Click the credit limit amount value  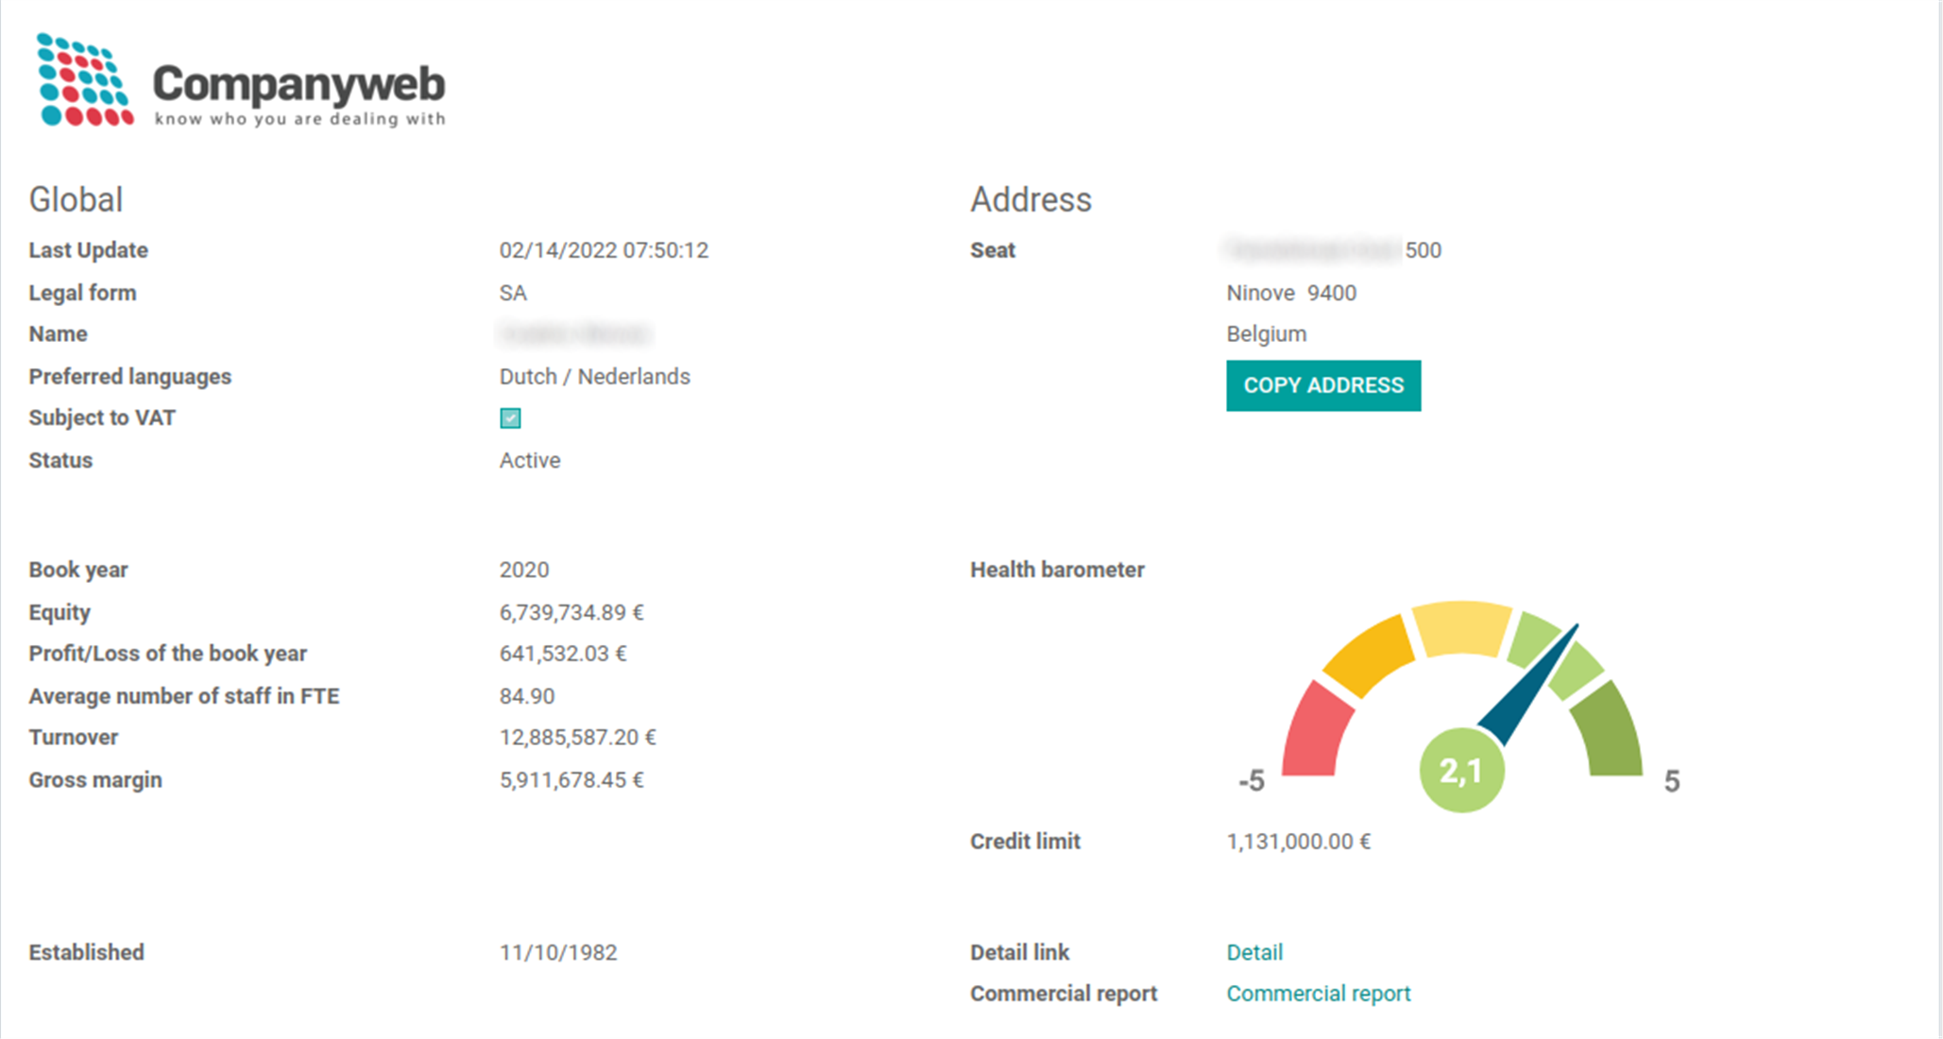tap(1298, 842)
